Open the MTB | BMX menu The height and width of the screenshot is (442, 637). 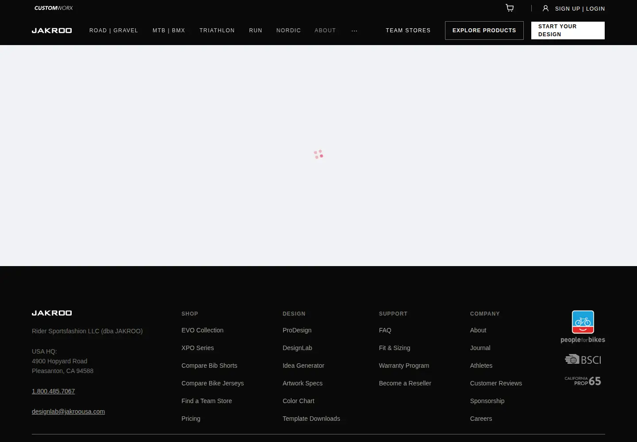[x=169, y=30]
